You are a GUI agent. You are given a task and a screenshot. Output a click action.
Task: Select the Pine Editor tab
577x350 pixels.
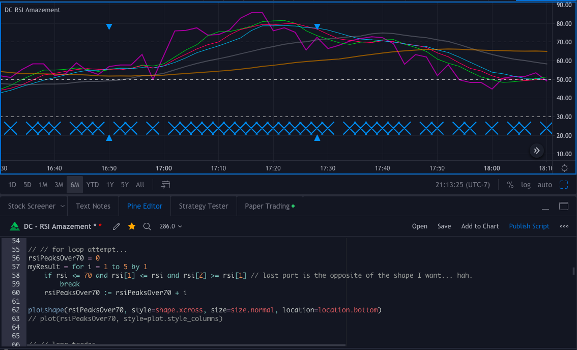click(145, 206)
